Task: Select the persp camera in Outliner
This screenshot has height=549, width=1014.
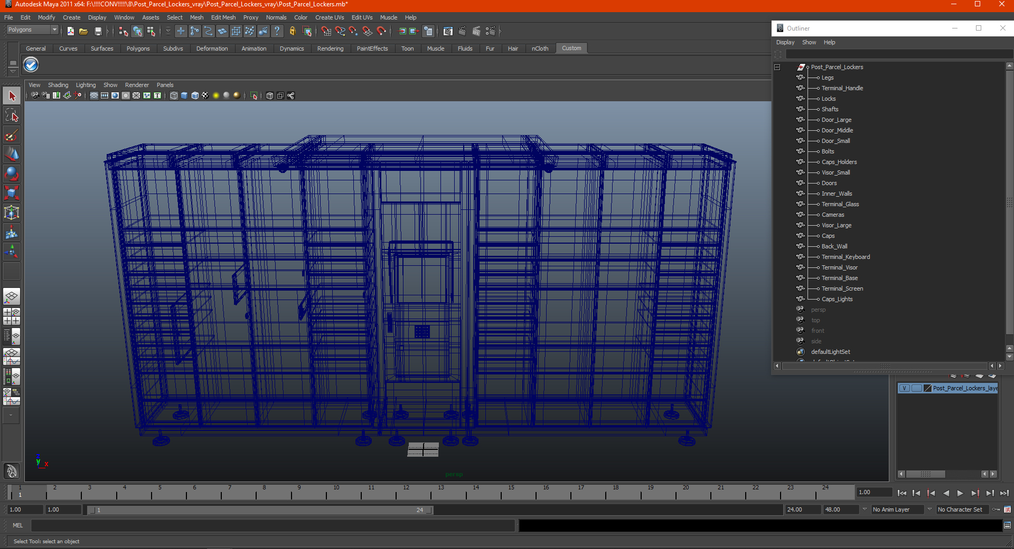Action: coord(818,310)
